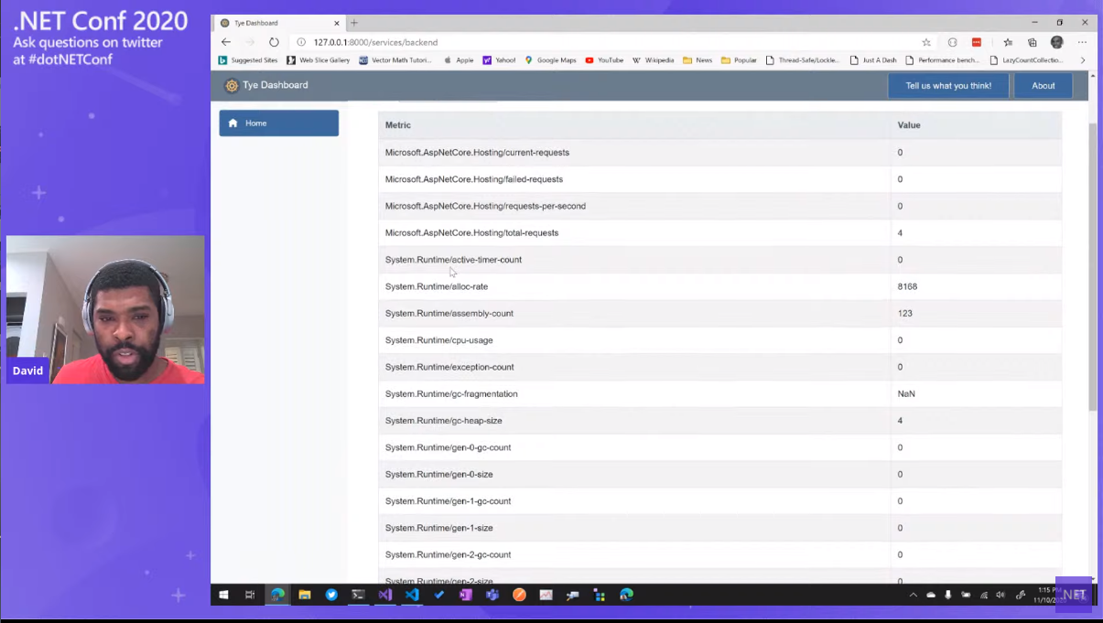Image resolution: width=1103 pixels, height=623 pixels.
Task: Open Twitter app from the taskbar
Action: pos(331,595)
